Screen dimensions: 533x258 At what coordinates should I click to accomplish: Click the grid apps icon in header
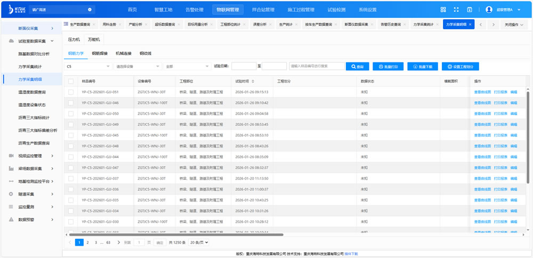coord(443,10)
